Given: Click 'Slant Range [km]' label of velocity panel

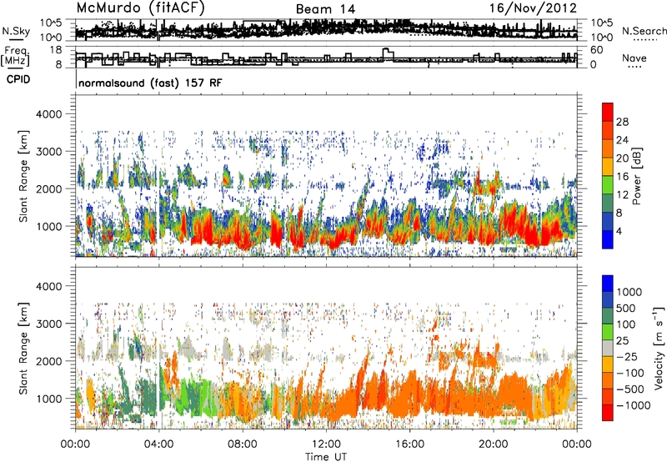Looking at the screenshot, I should click(x=23, y=348).
